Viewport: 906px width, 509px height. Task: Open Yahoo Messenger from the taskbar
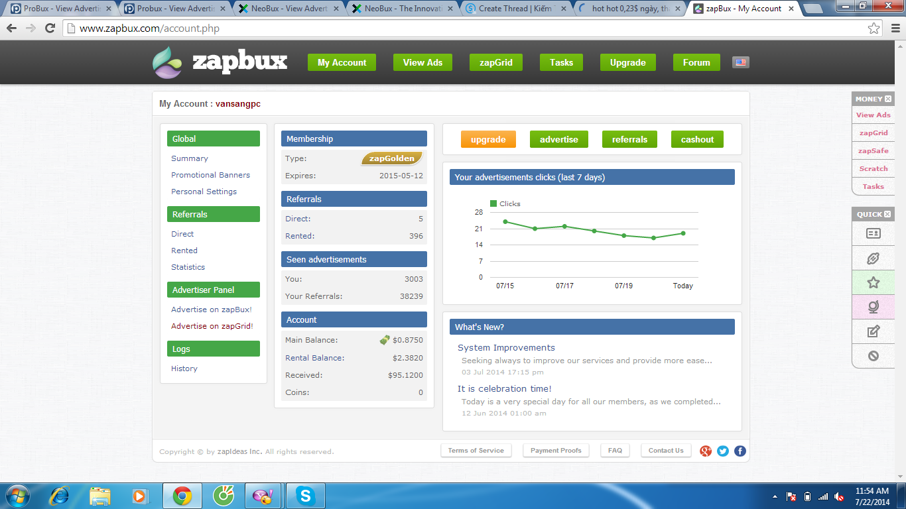tap(263, 495)
